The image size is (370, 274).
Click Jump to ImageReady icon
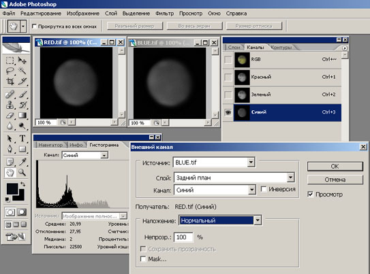click(x=16, y=237)
